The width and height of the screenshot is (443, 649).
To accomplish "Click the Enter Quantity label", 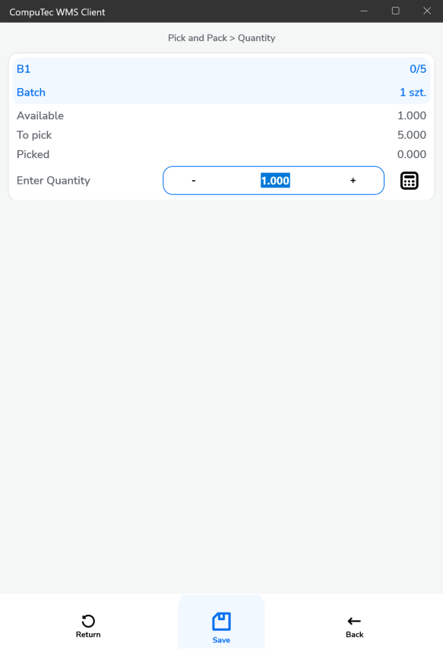I will 52,180.
